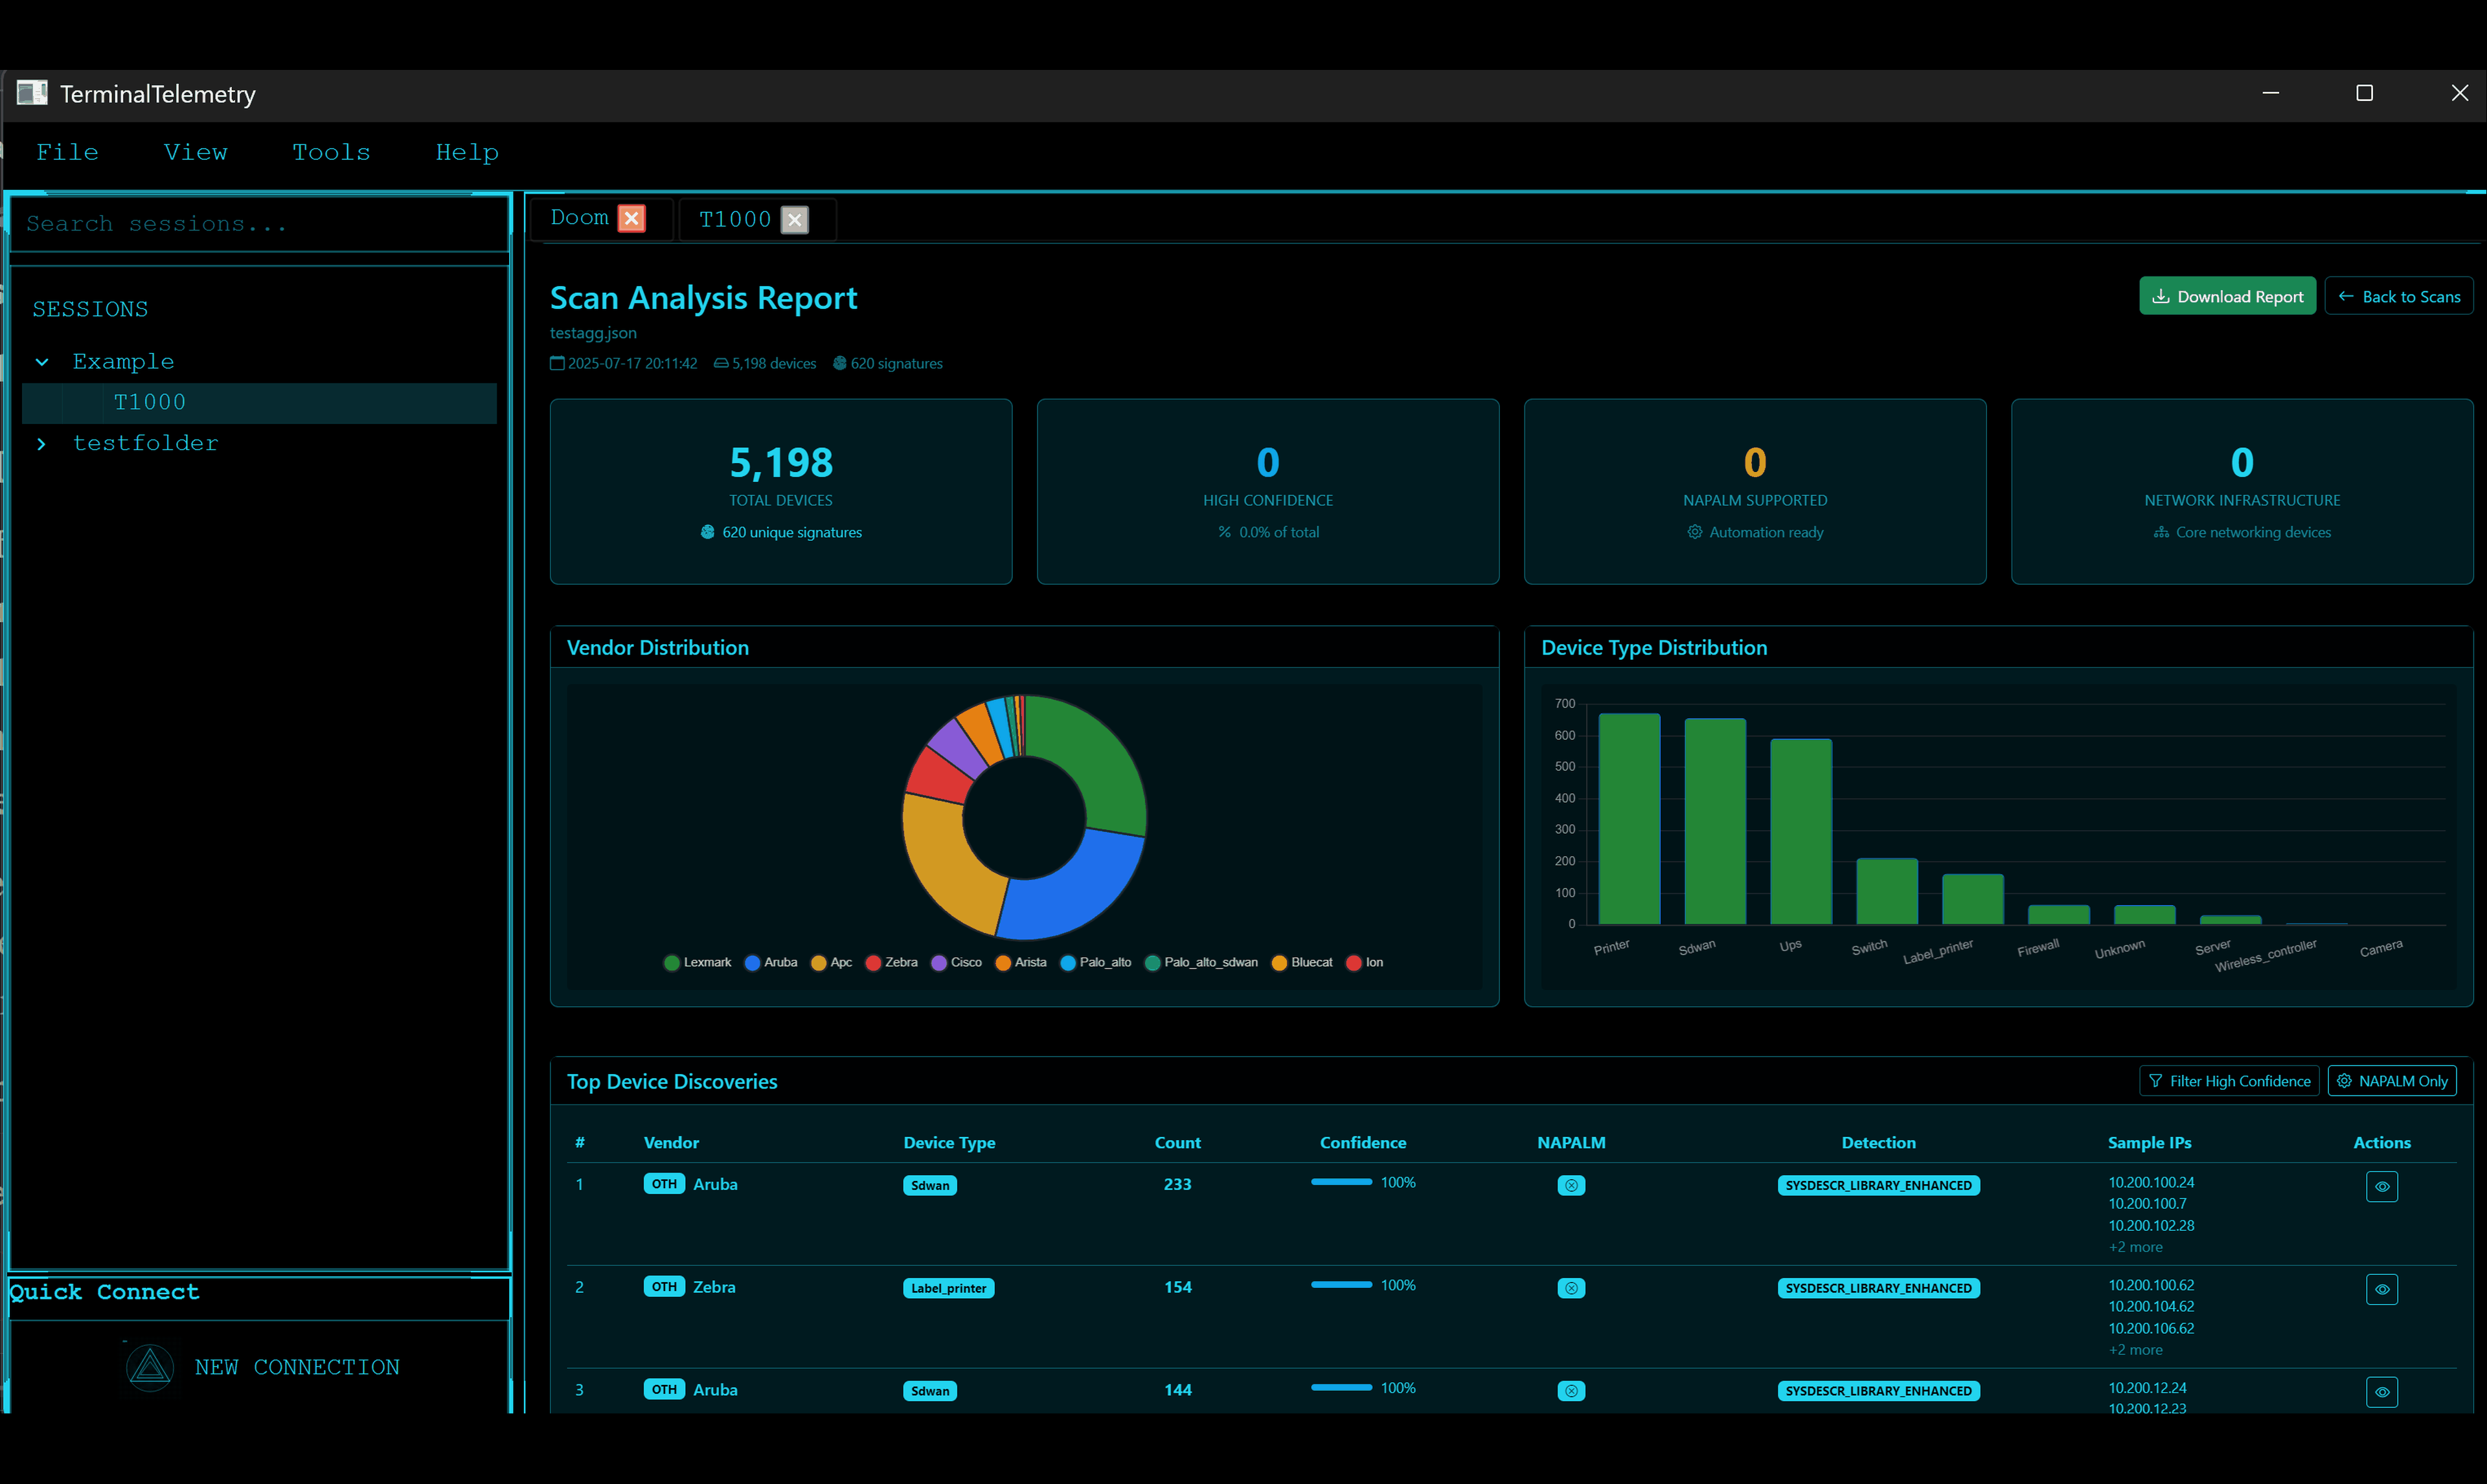This screenshot has height=1484, width=2487.
Task: Click the Total Devices 5,198 card
Action: point(781,491)
